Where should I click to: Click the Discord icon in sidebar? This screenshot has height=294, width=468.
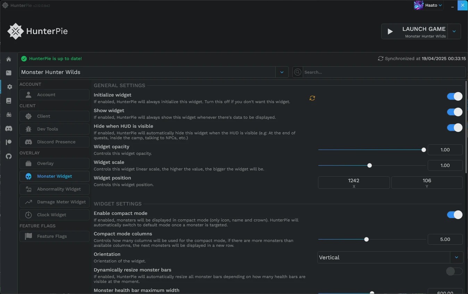coord(9,128)
